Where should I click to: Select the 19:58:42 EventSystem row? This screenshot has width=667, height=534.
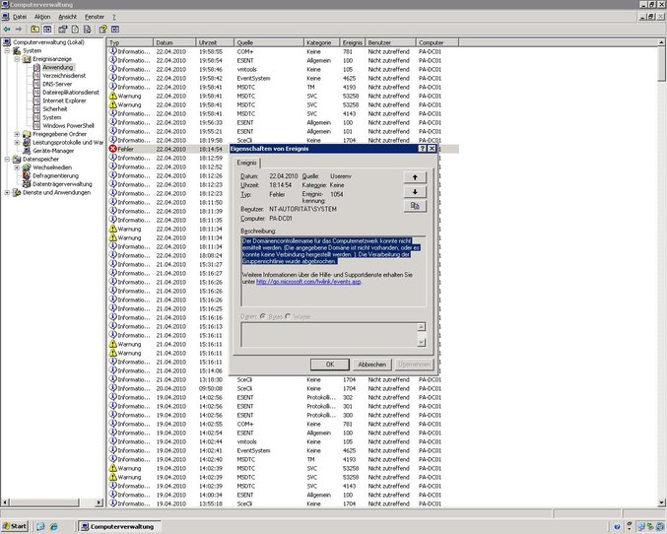point(283,78)
